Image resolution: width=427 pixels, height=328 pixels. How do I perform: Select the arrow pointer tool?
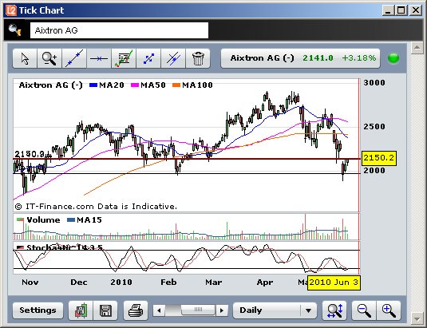(25, 58)
